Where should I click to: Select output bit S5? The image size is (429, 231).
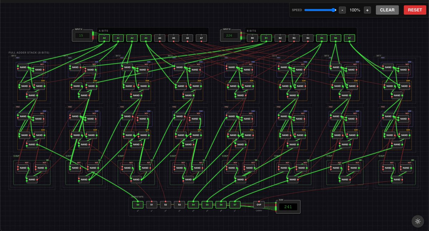[207, 205]
